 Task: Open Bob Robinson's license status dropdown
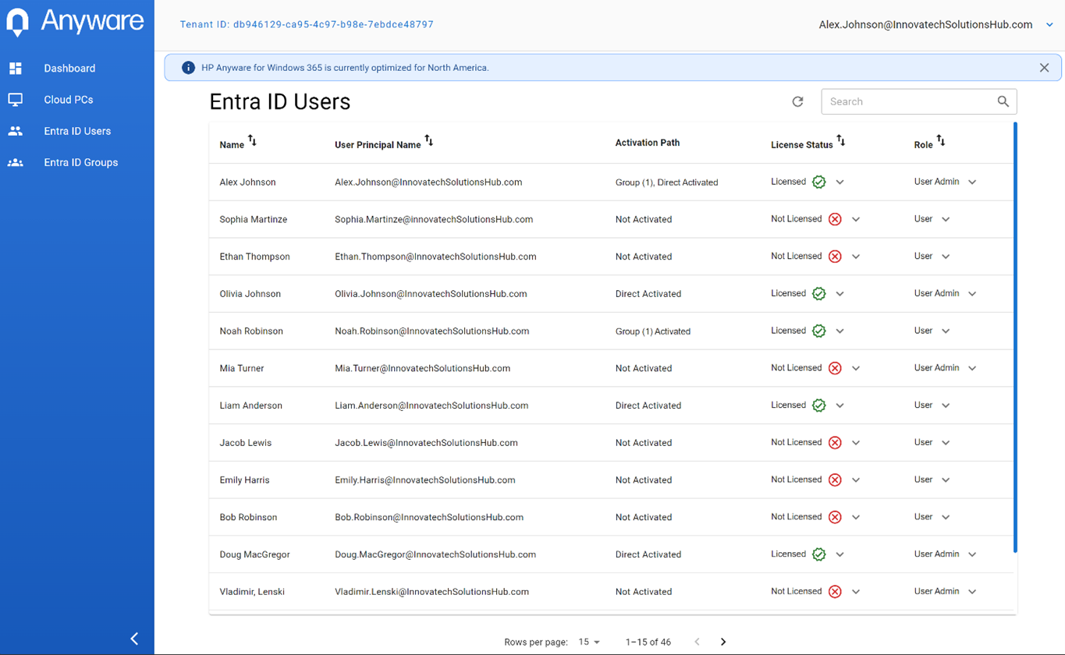(x=856, y=517)
